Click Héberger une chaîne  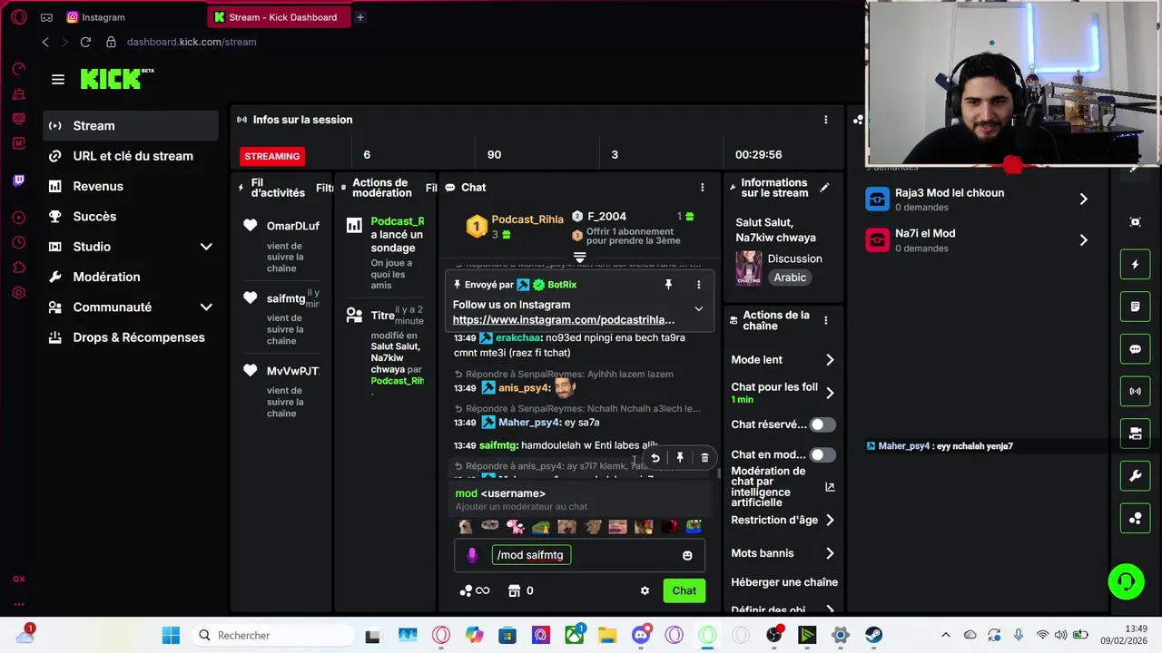[784, 582]
